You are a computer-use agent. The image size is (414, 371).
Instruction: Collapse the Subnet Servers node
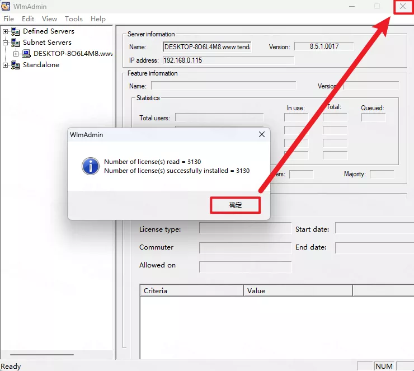pos(6,43)
